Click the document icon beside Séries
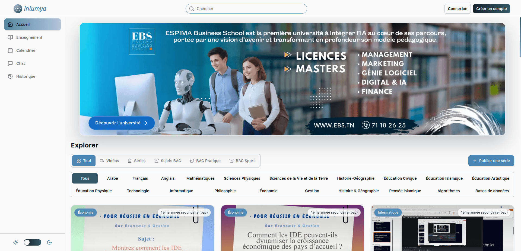This screenshot has height=251, width=521. tap(130, 161)
